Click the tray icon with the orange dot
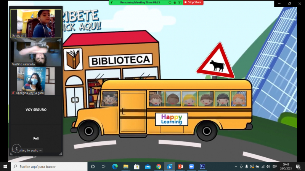The image size is (305, 171). coord(252,166)
